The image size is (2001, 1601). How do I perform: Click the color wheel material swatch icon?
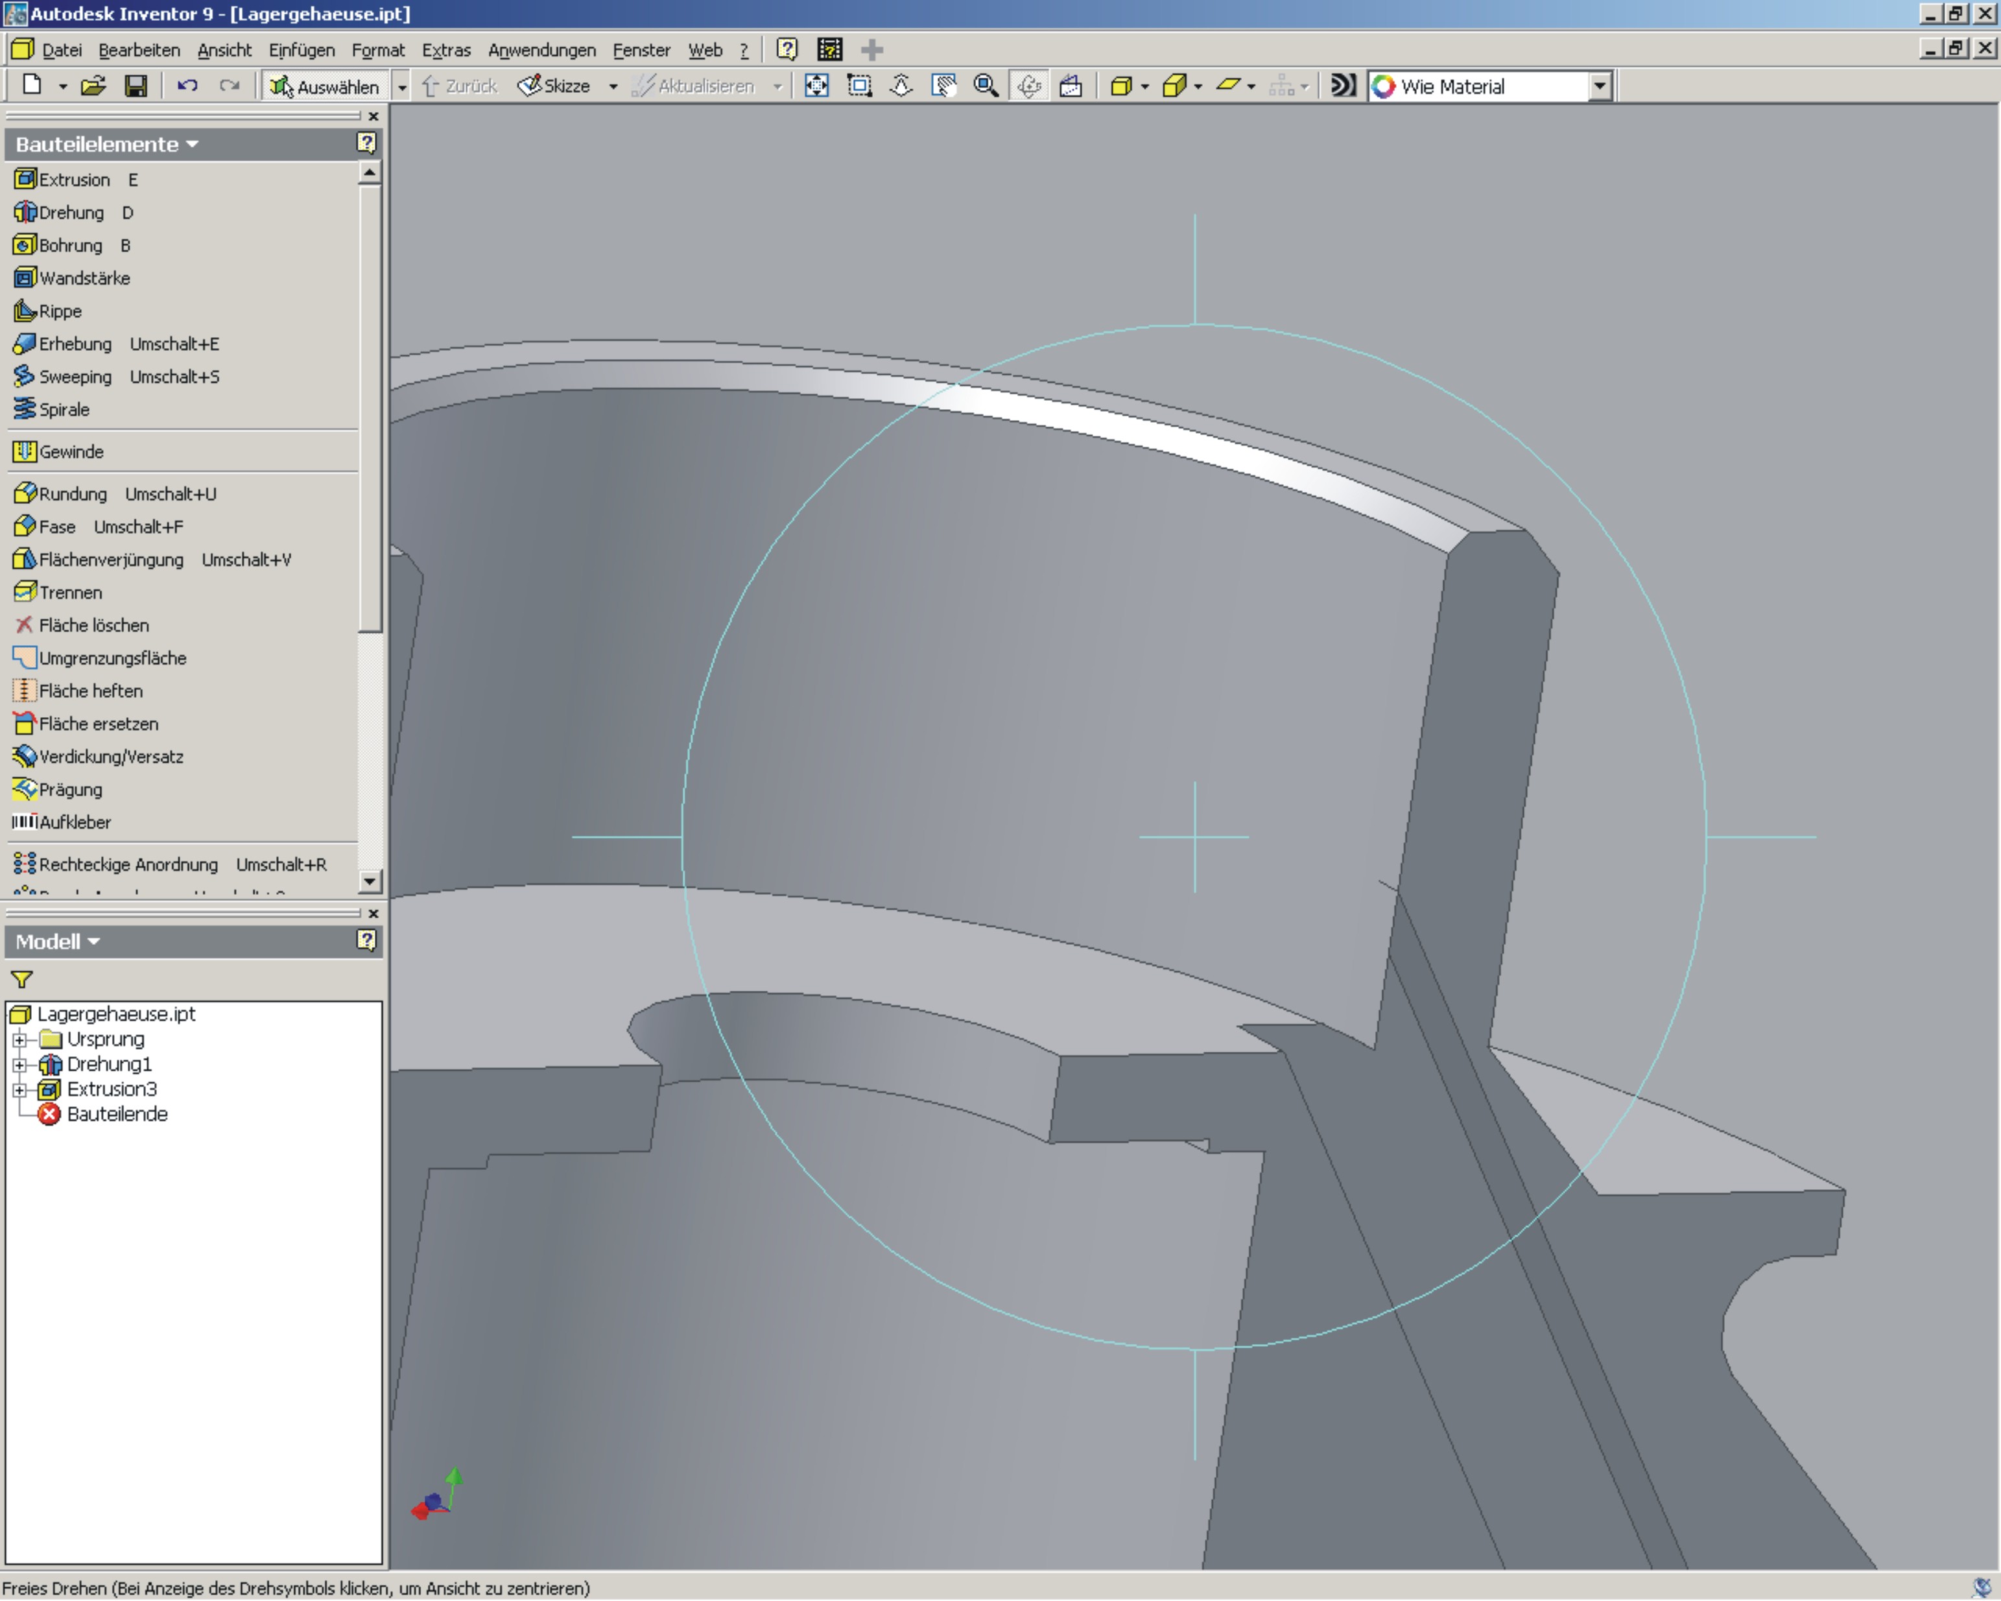click(x=1384, y=86)
